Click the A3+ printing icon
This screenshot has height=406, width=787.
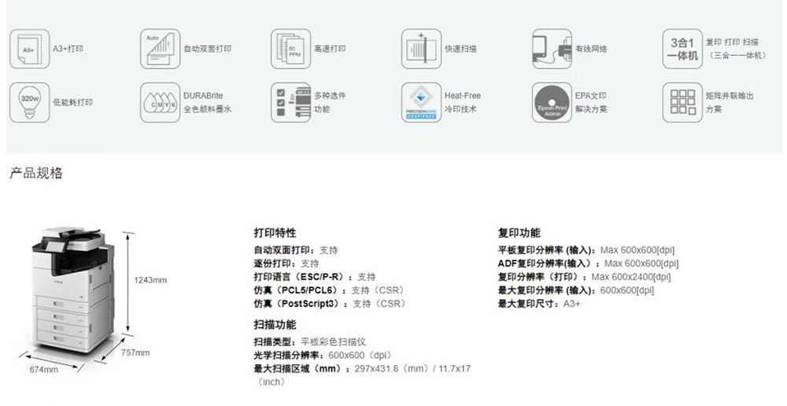click(29, 49)
